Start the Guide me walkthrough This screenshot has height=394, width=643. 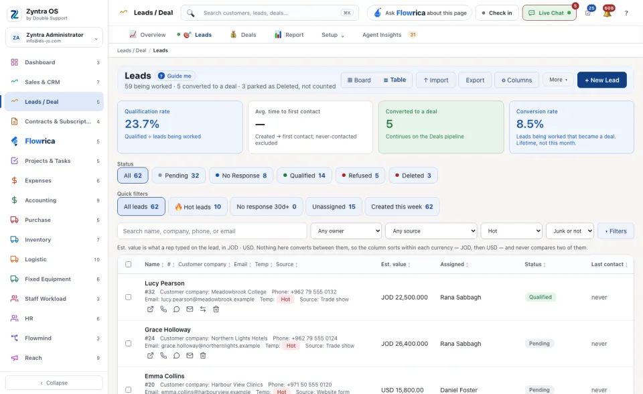click(x=175, y=76)
